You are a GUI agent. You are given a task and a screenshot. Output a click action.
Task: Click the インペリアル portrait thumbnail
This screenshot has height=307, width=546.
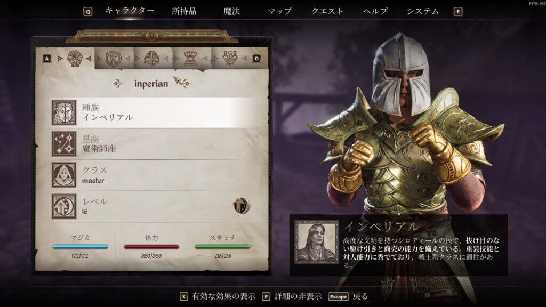(x=317, y=243)
